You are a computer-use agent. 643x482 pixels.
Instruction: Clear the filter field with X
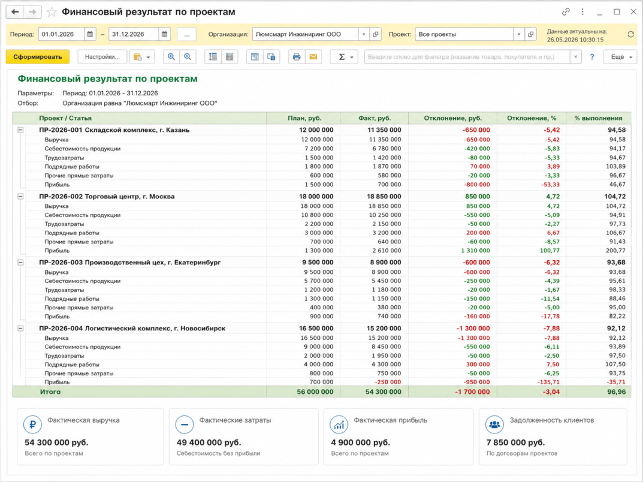(x=576, y=57)
